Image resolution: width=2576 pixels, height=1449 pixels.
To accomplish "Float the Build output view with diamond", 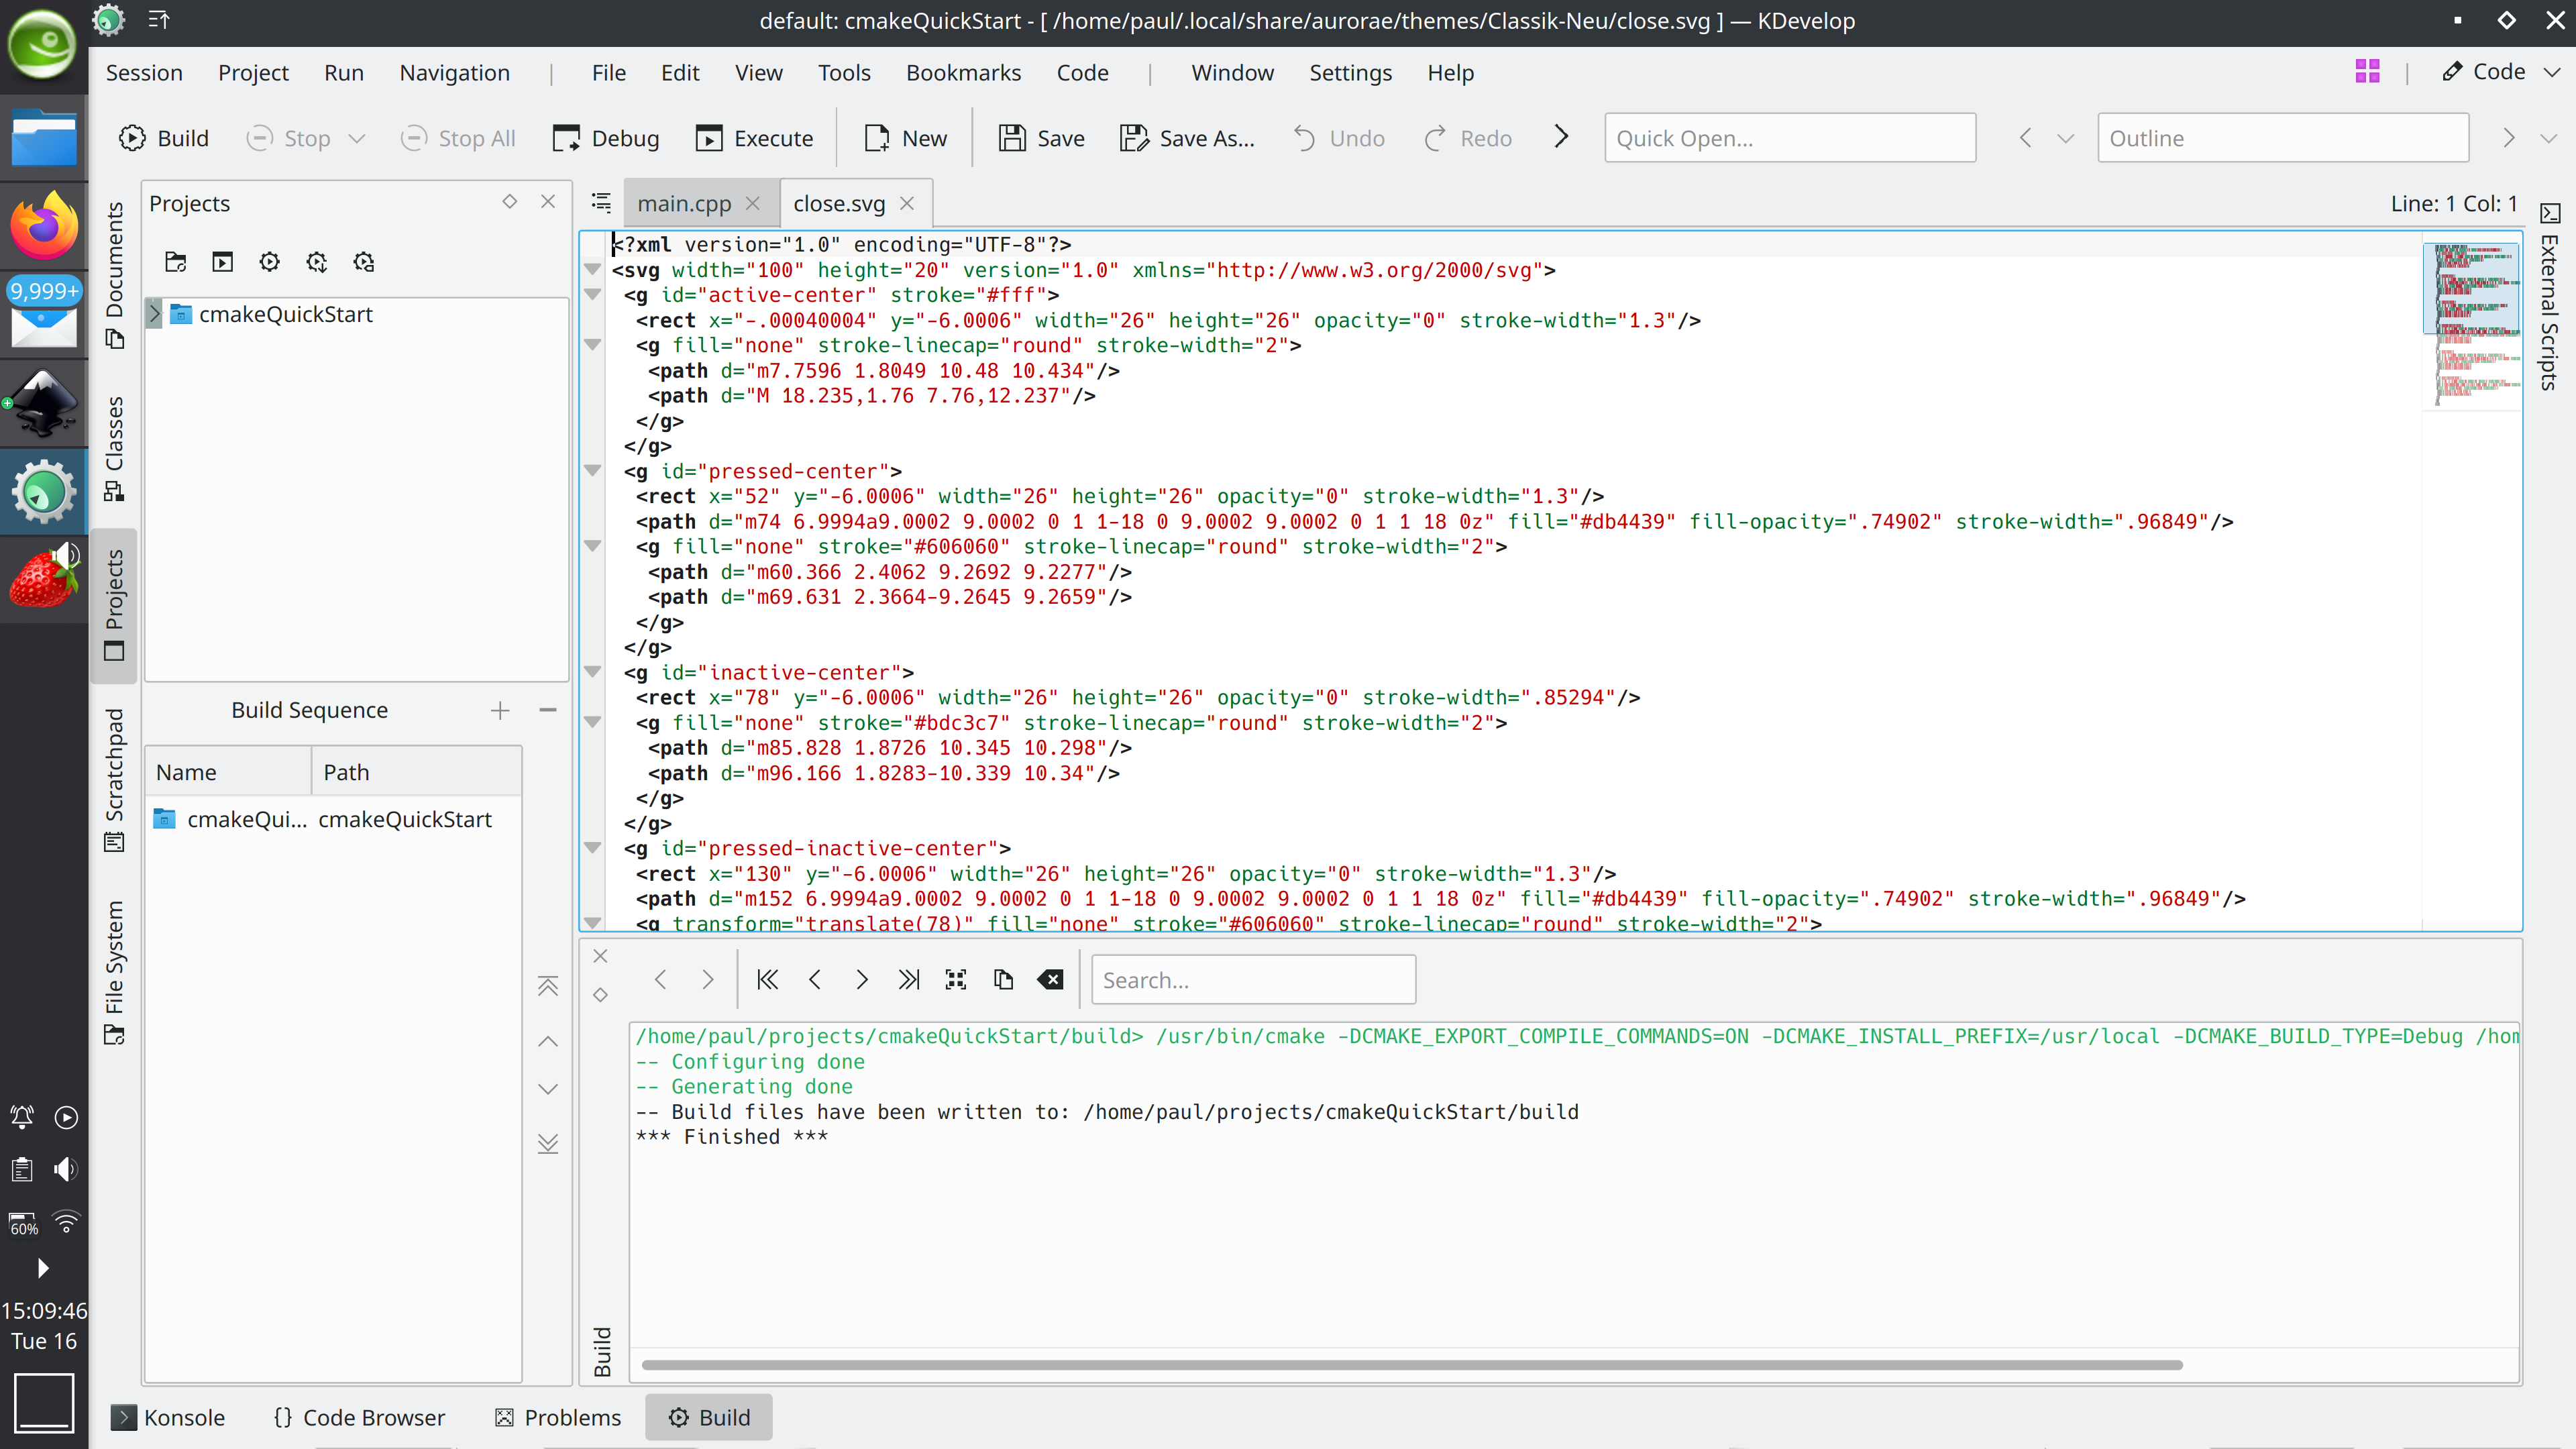I will [x=600, y=995].
